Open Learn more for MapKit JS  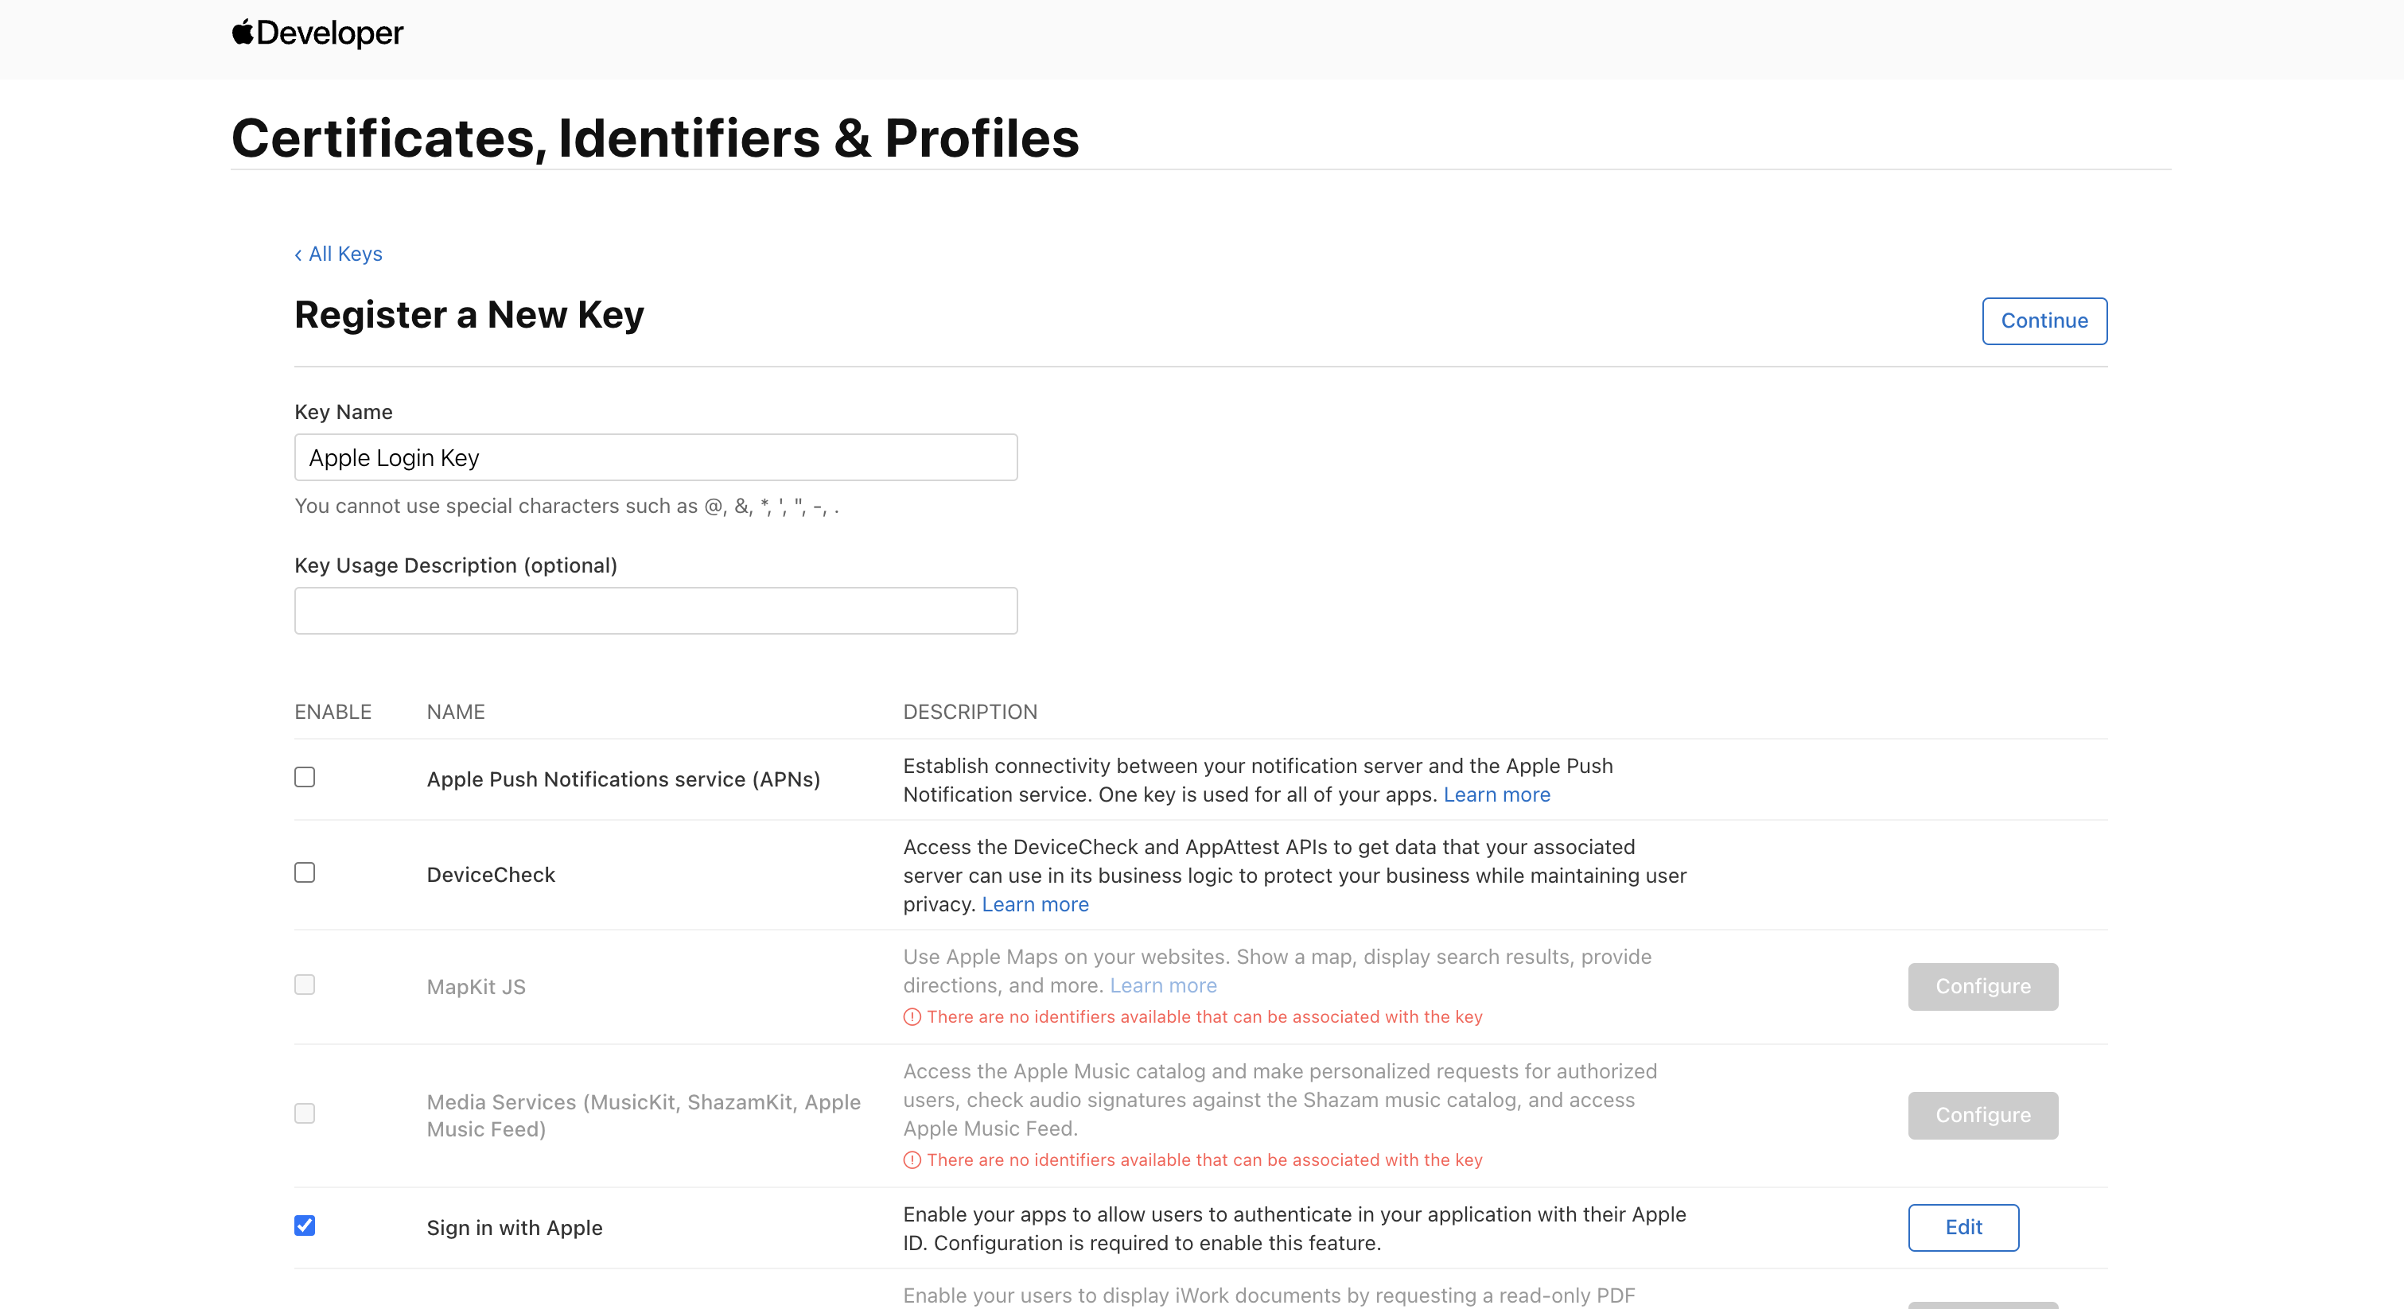coord(1162,986)
